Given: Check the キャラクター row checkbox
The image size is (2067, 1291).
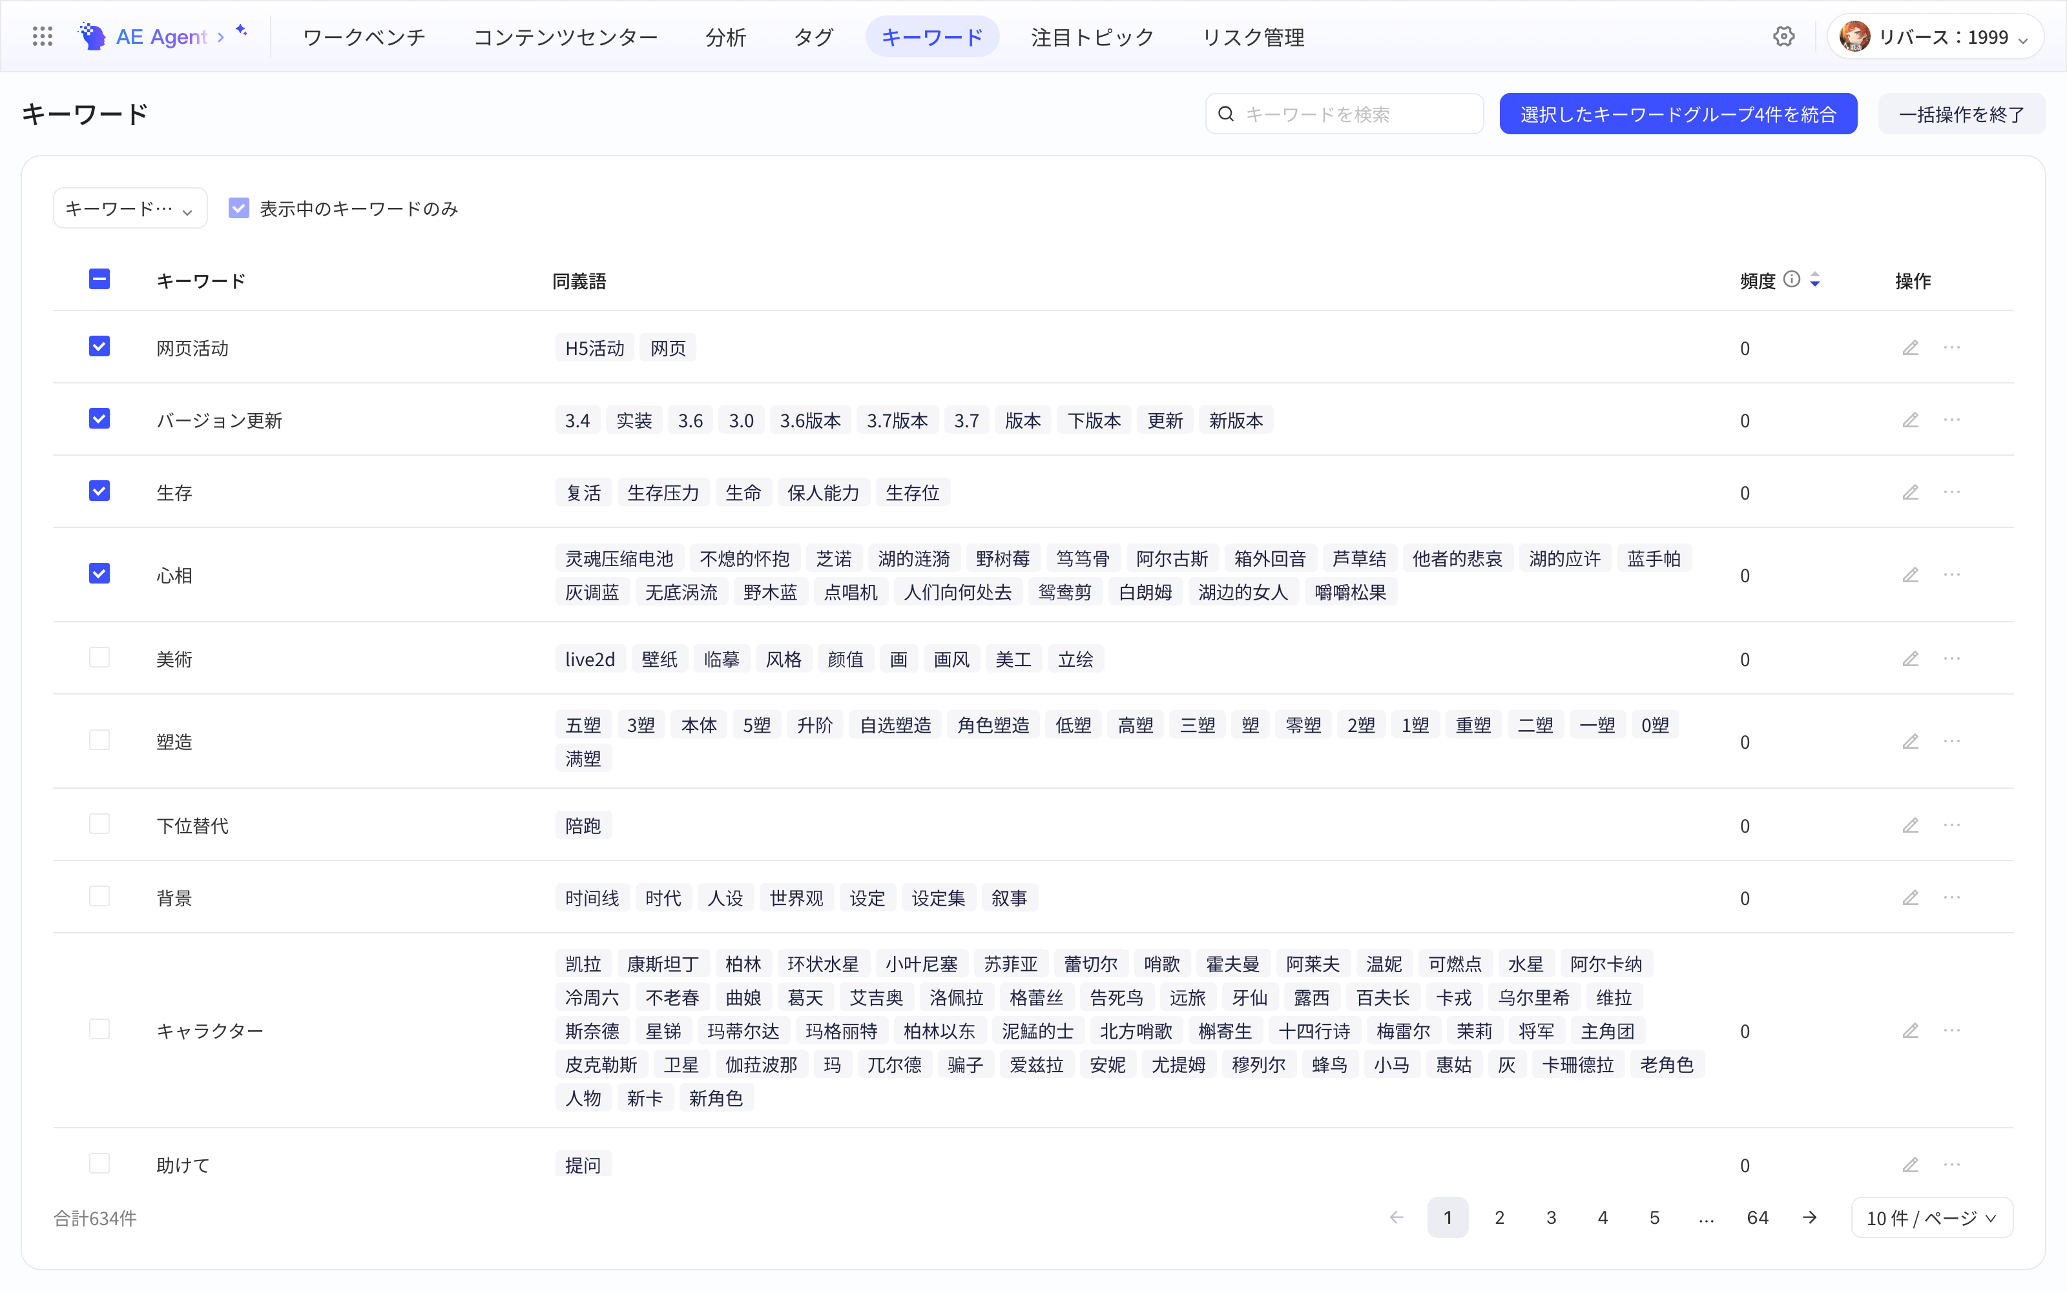Looking at the screenshot, I should coord(99,1029).
